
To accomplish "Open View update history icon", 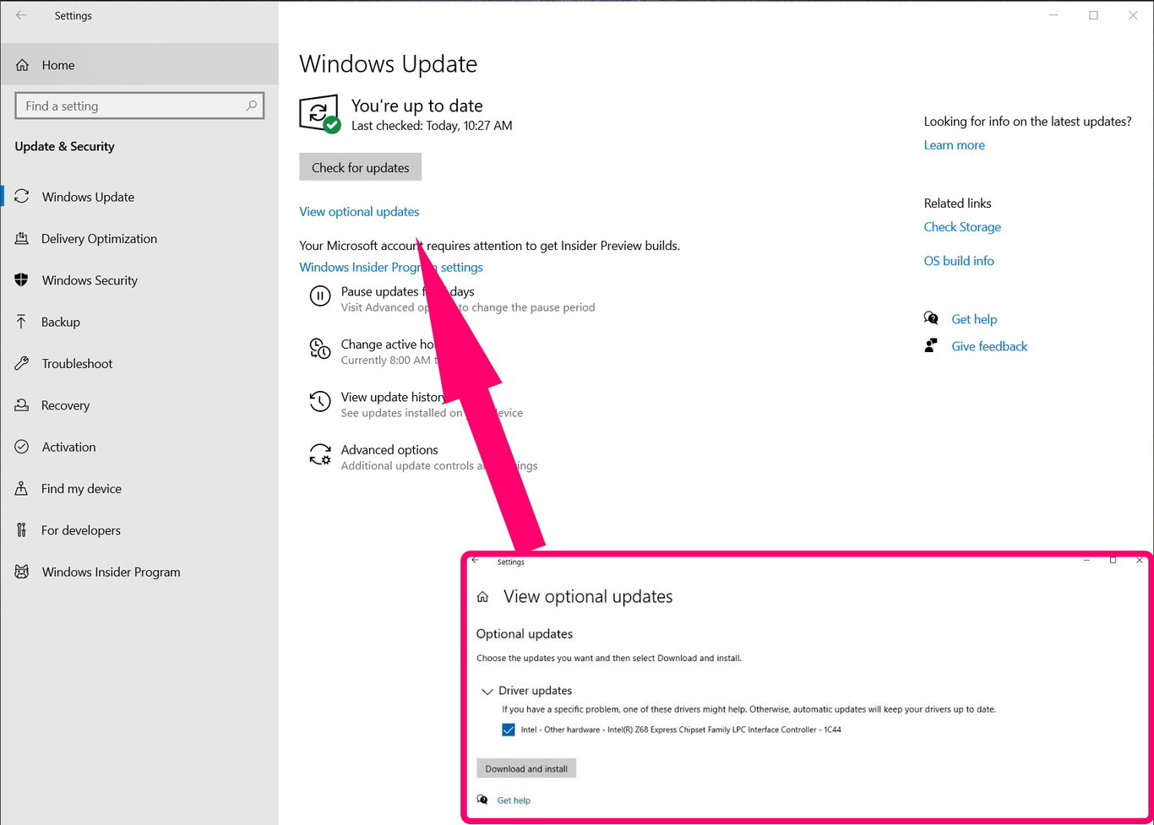I will [x=320, y=402].
